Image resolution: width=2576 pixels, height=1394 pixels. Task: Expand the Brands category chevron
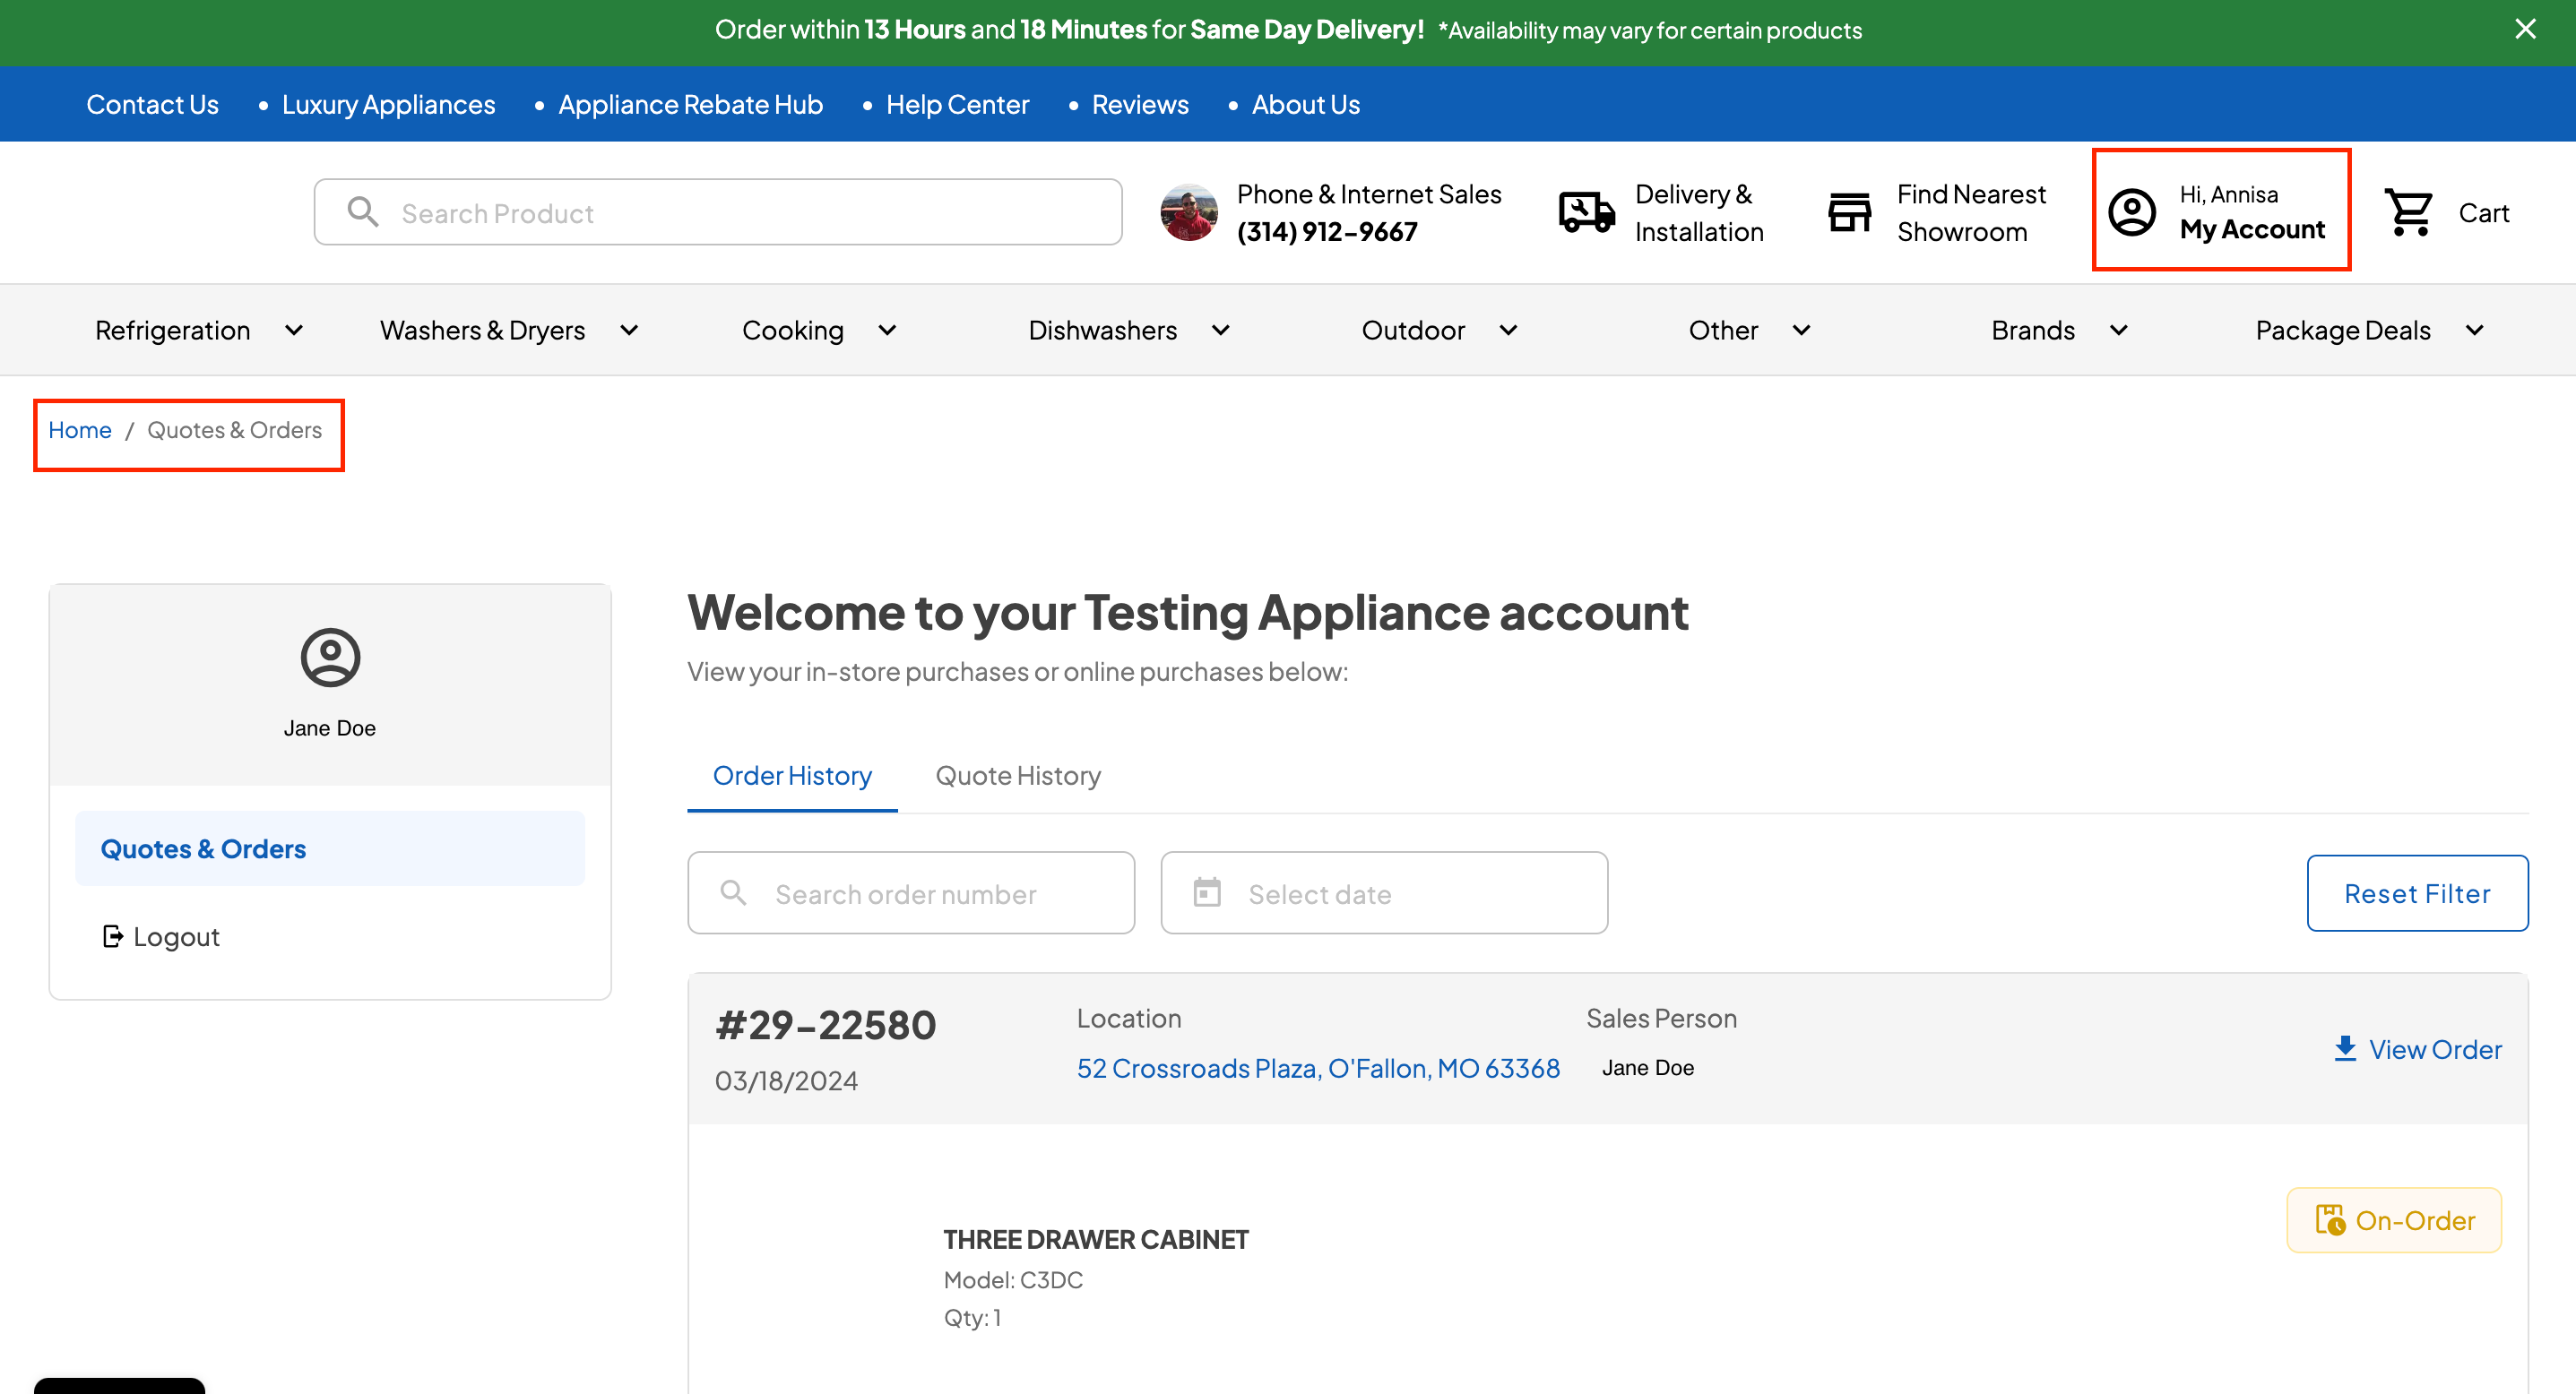point(2118,331)
